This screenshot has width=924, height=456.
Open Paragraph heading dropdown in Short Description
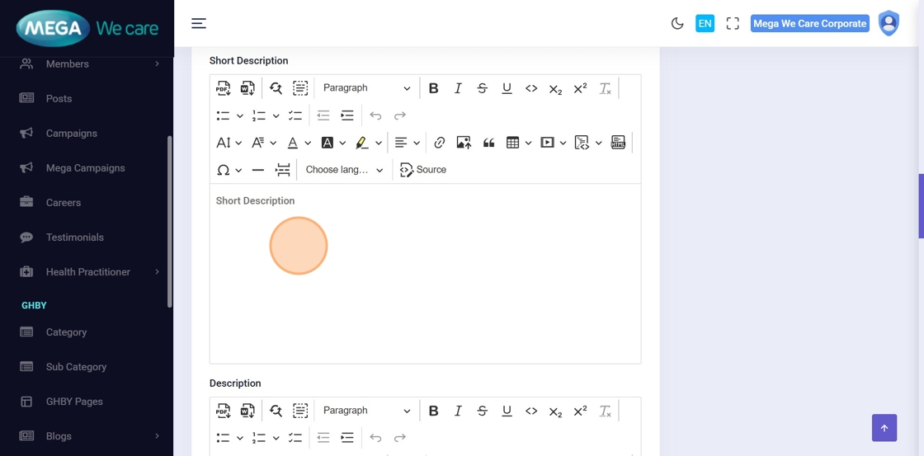click(366, 88)
